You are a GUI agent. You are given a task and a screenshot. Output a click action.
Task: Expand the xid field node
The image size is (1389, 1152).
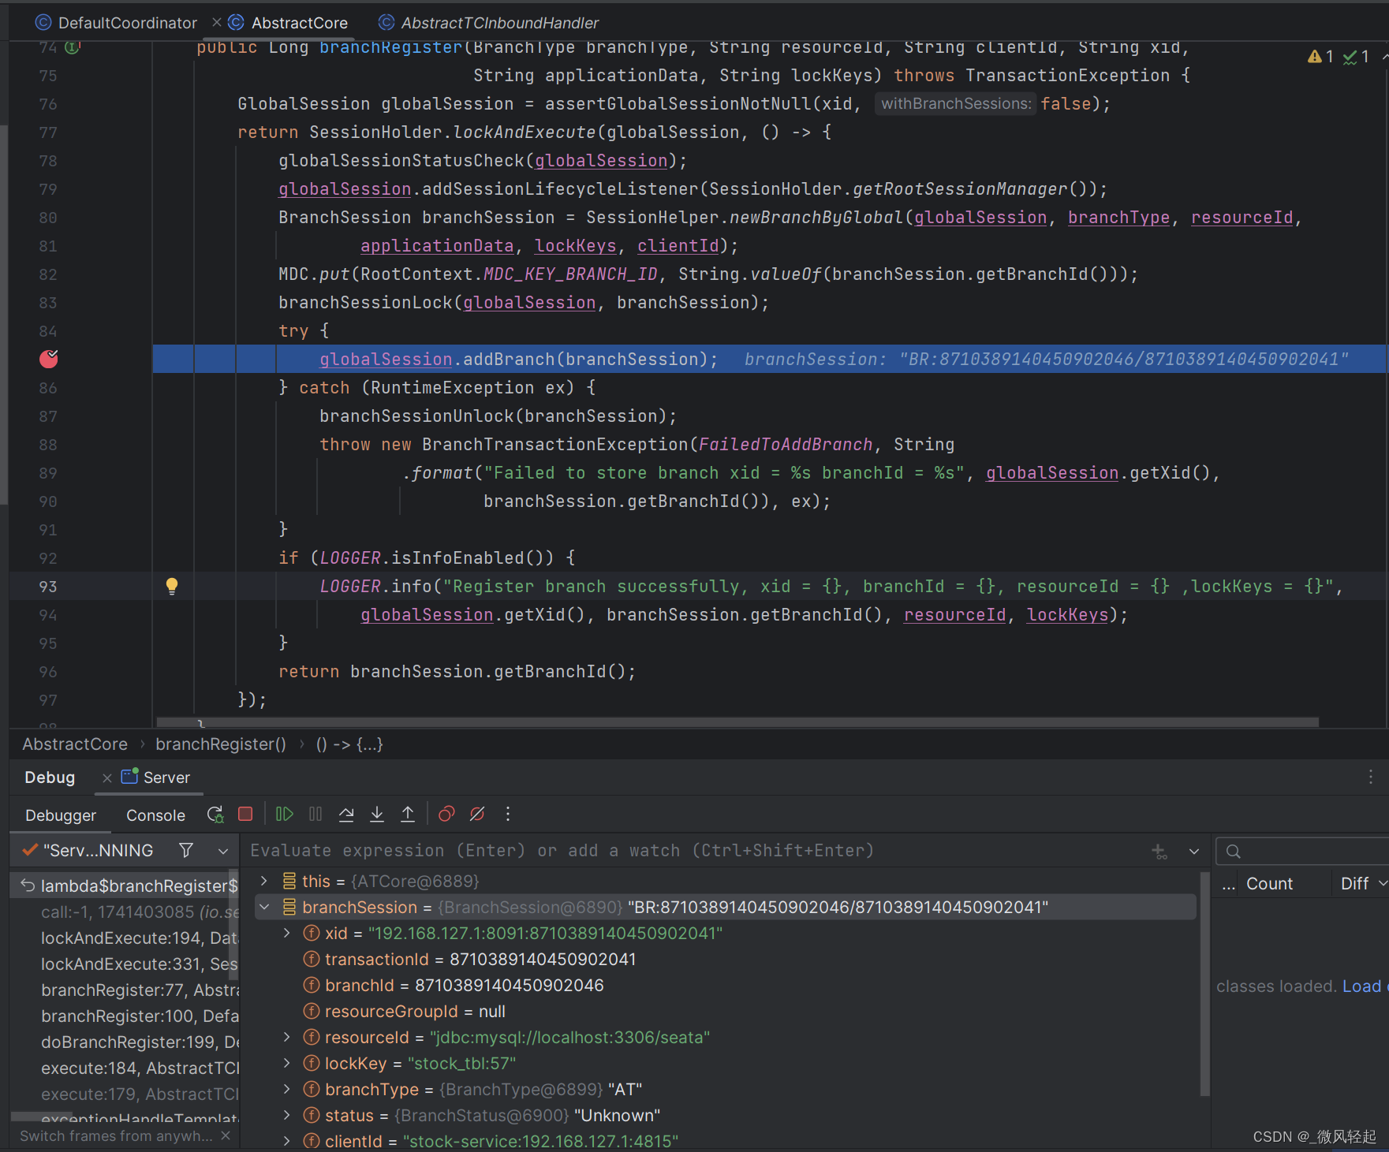pos(287,933)
